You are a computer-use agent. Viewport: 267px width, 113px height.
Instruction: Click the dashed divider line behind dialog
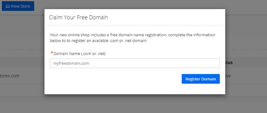[22, 50]
